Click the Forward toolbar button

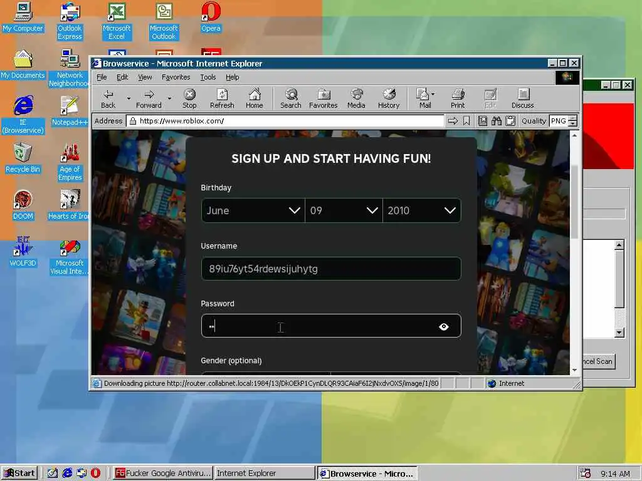click(149, 99)
